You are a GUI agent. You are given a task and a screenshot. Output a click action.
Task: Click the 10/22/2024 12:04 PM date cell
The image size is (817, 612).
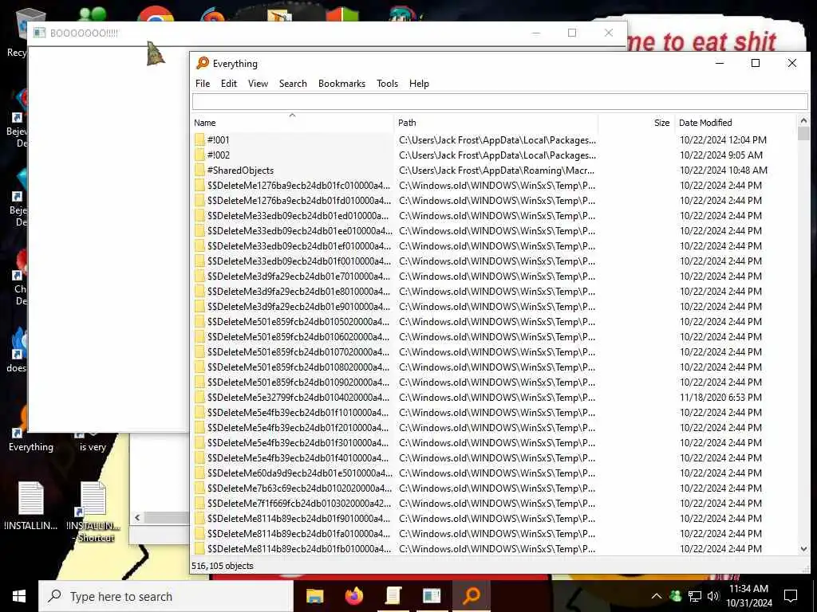[x=723, y=139]
